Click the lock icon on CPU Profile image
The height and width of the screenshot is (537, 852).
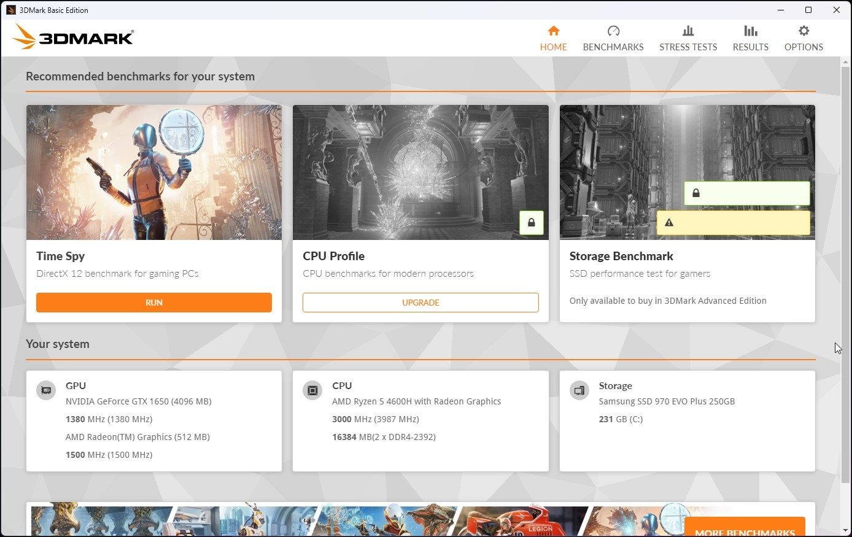[532, 223]
